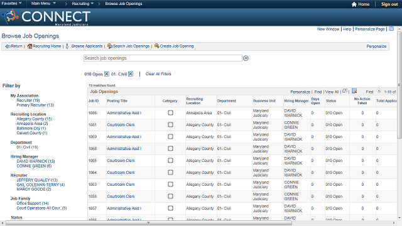Click the Create Job Opening icon
Screen dimensions: 402x226
(x=156, y=46)
